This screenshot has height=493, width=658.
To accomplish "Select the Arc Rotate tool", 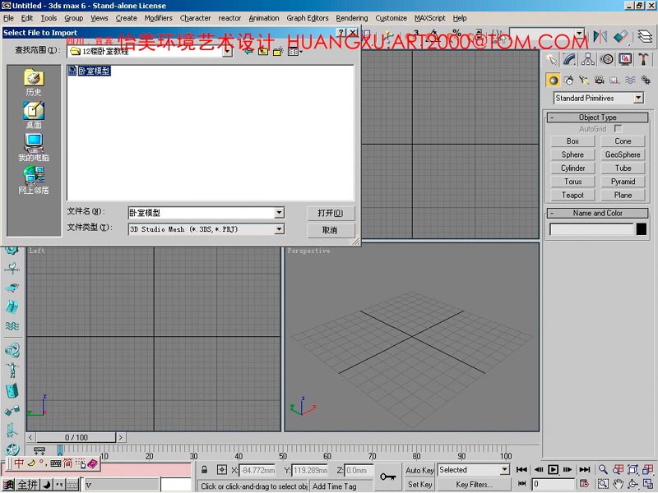I will [633, 484].
